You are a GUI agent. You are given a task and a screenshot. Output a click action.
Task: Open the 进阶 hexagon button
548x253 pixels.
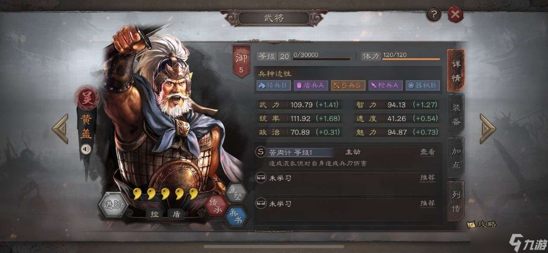[x=113, y=205]
